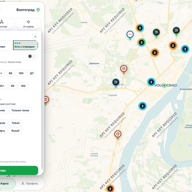Open the orange 2 cluster southeast of the 3 cluster

155,53
